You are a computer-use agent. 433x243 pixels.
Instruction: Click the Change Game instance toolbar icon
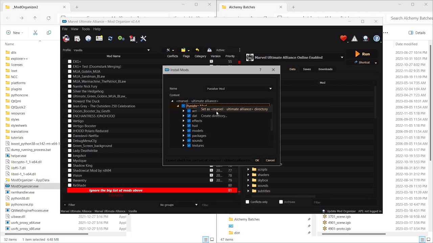click(66, 39)
